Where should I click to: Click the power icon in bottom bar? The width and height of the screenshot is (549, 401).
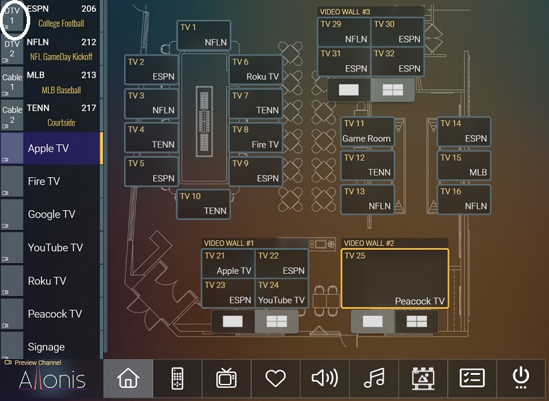coord(522,378)
